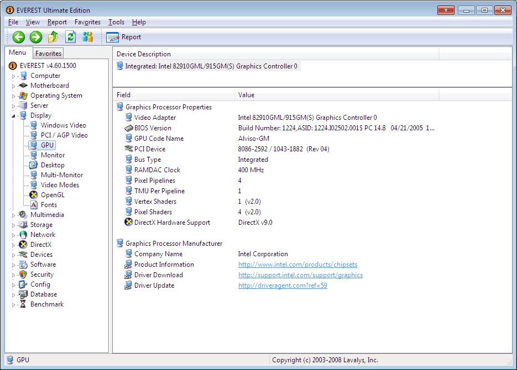Open the Report menu

tap(57, 22)
